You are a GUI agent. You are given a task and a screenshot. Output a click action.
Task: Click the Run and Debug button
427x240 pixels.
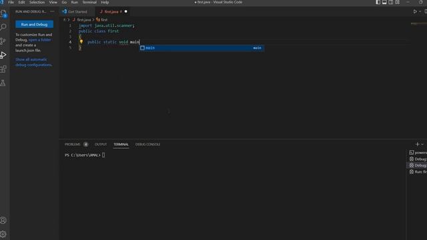click(x=34, y=25)
